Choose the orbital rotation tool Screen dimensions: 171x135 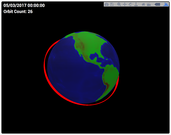coord(130,4)
